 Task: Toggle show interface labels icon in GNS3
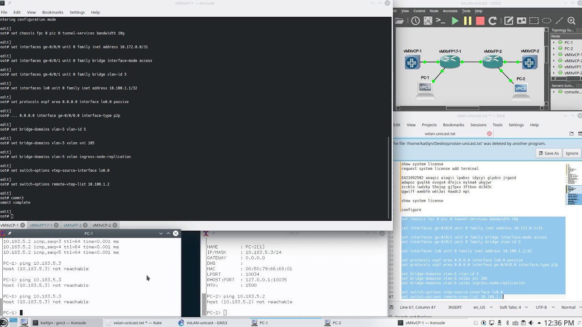point(427,21)
